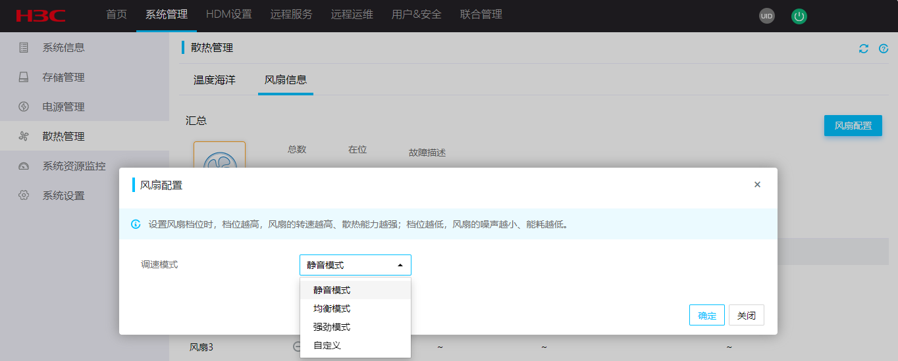Open the 远程服务 top menu
The width and height of the screenshot is (898, 361).
(x=292, y=14)
